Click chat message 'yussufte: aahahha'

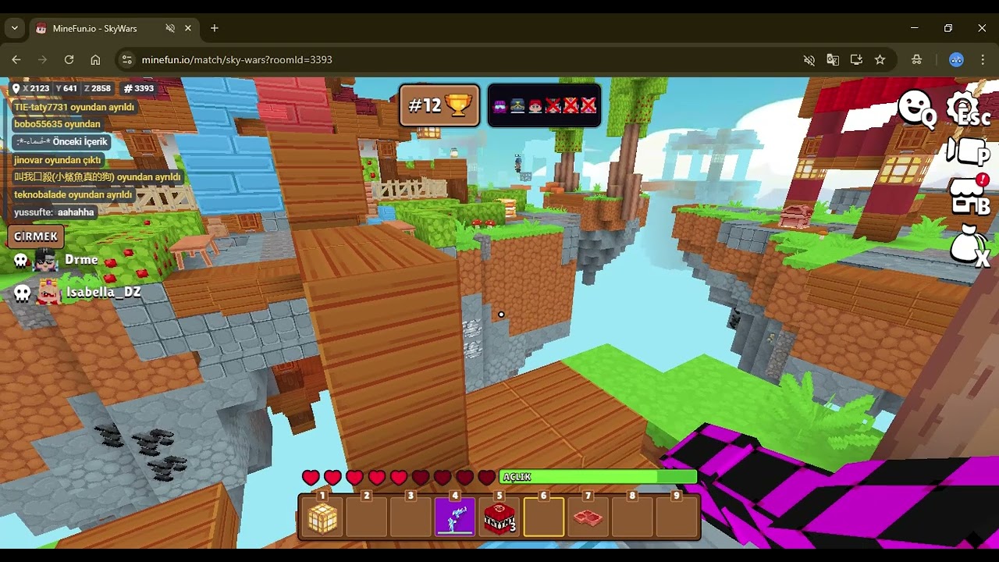(x=54, y=212)
